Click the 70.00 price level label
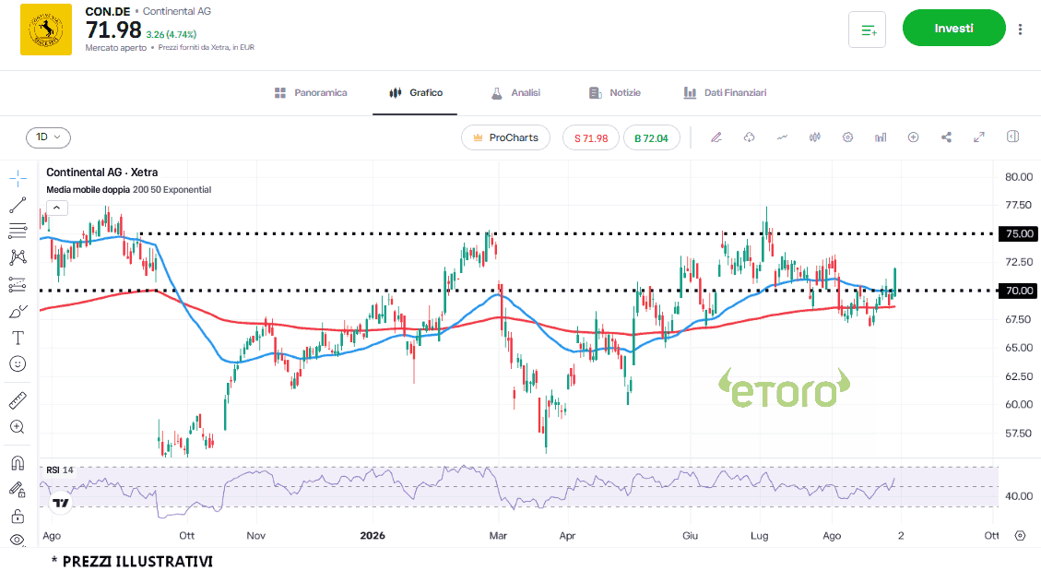Viewport: 1041px width, 571px height. point(1019,291)
